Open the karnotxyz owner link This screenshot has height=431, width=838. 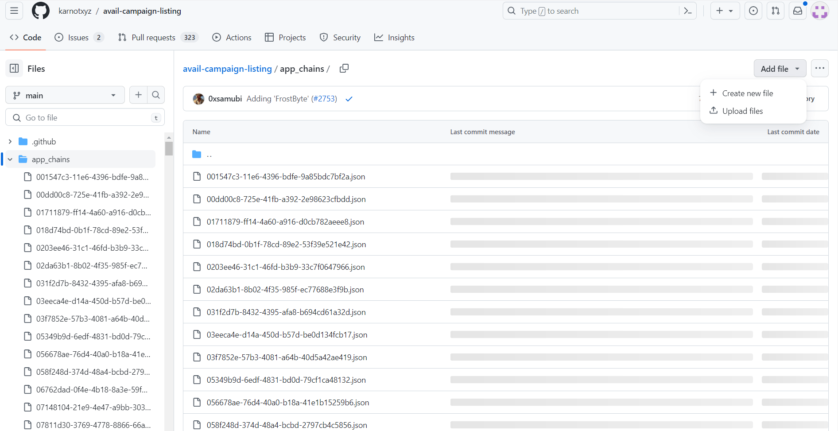tap(75, 11)
